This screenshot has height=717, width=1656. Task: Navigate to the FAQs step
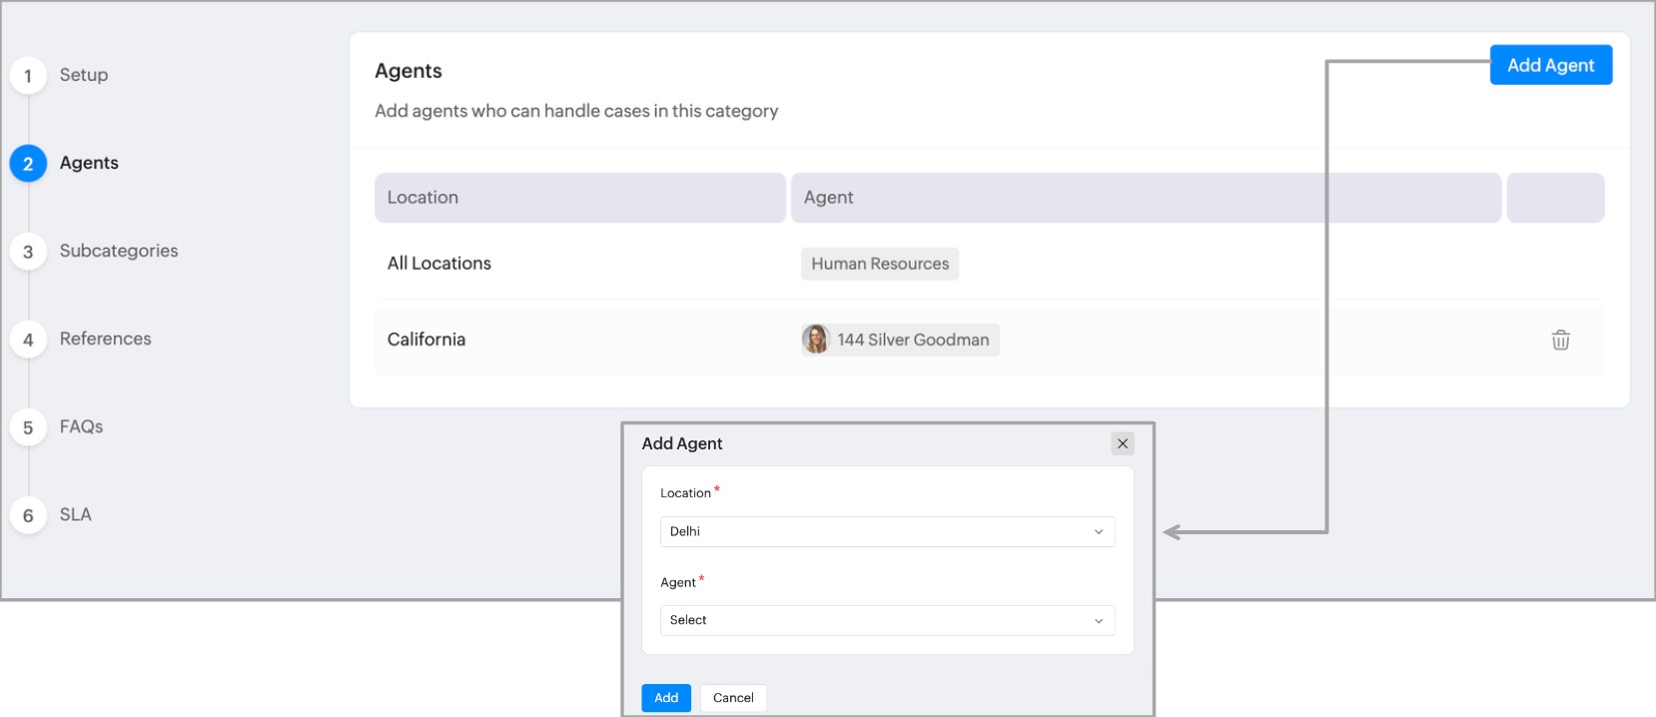[x=81, y=426]
